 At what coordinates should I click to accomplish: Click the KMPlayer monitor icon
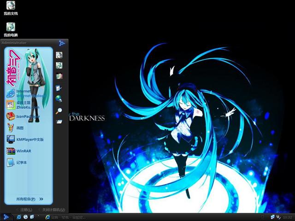pyautogui.click(x=11, y=139)
